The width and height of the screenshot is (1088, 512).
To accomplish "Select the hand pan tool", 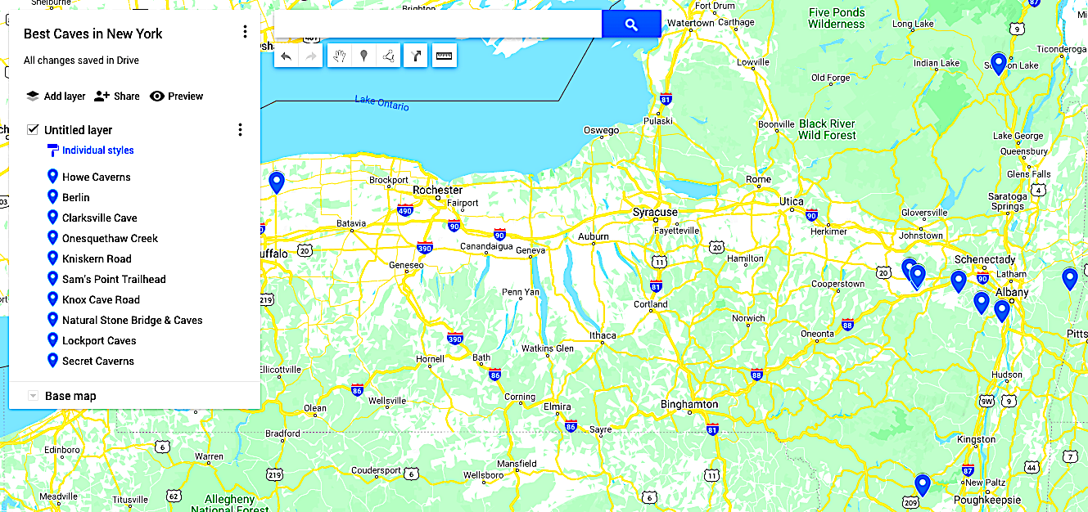I will pyautogui.click(x=340, y=56).
